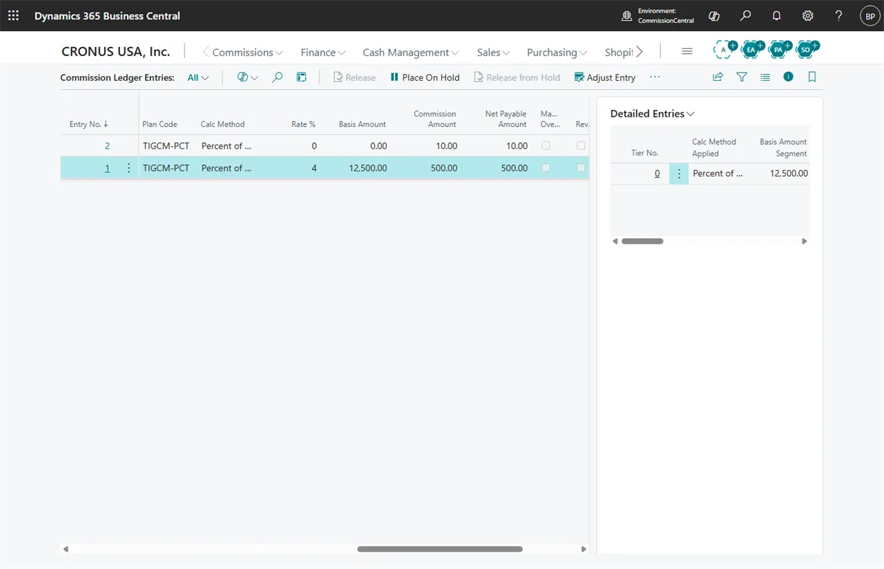This screenshot has width=884, height=569.
Task: Open the settings gear
Action: click(807, 16)
